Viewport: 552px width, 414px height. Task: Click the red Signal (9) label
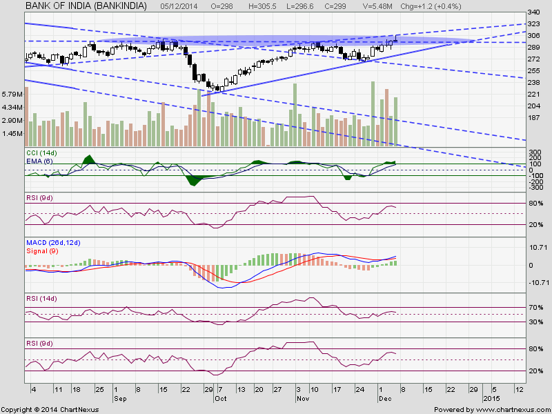(43, 251)
